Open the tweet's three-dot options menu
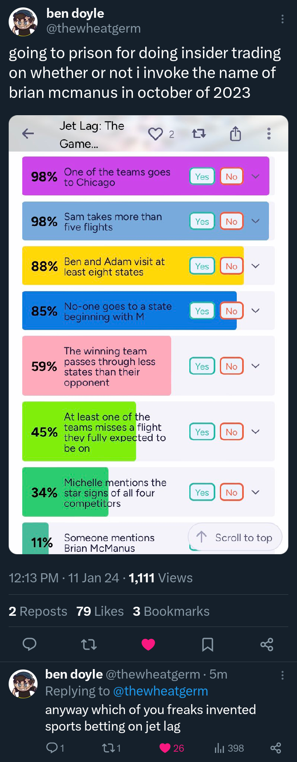 pos(282,19)
